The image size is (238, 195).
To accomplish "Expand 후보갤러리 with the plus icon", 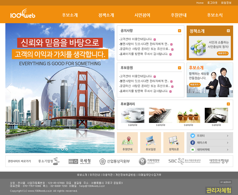I will (228, 104).
